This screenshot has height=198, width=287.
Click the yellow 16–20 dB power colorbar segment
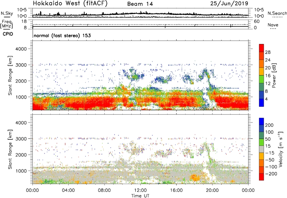[x=262, y=71]
